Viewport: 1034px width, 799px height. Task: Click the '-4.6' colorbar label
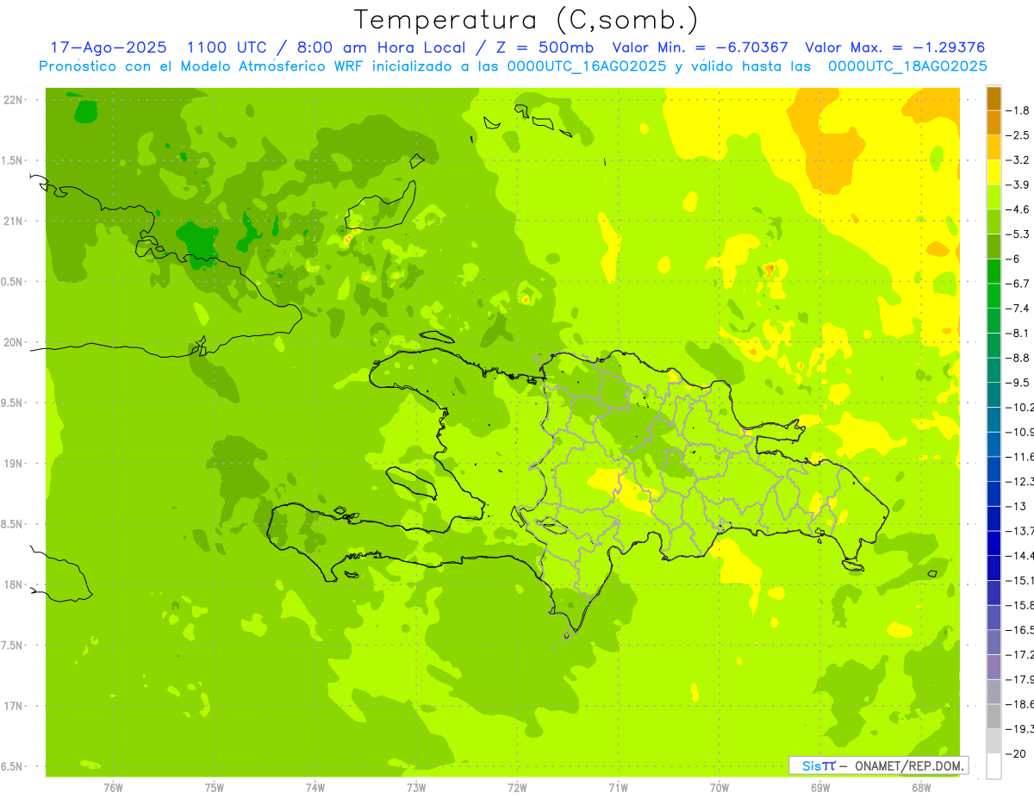(x=1019, y=209)
